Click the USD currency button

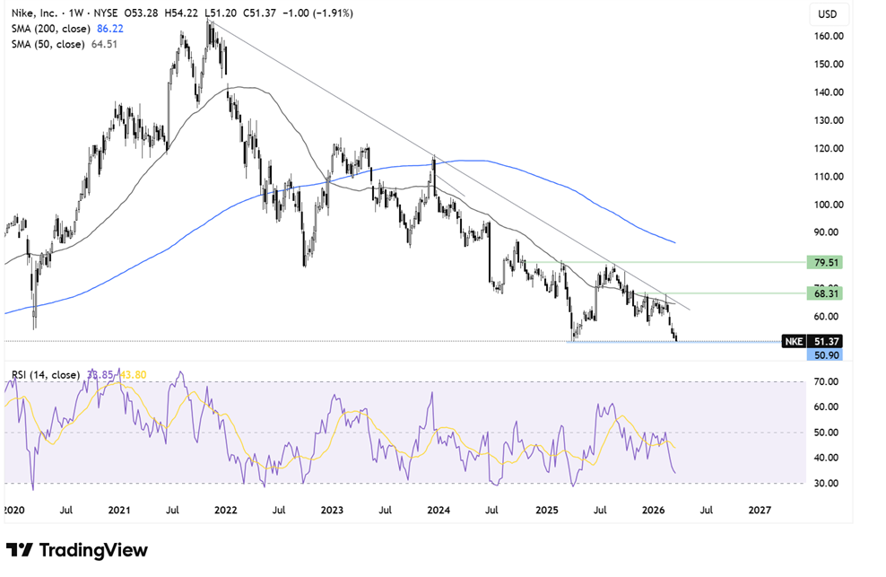tap(828, 14)
